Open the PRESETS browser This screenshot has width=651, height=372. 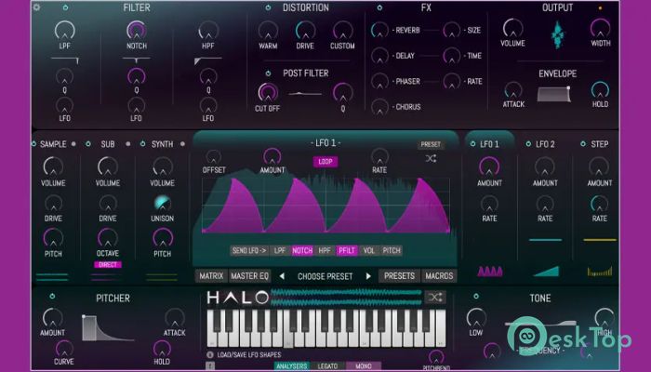point(399,276)
